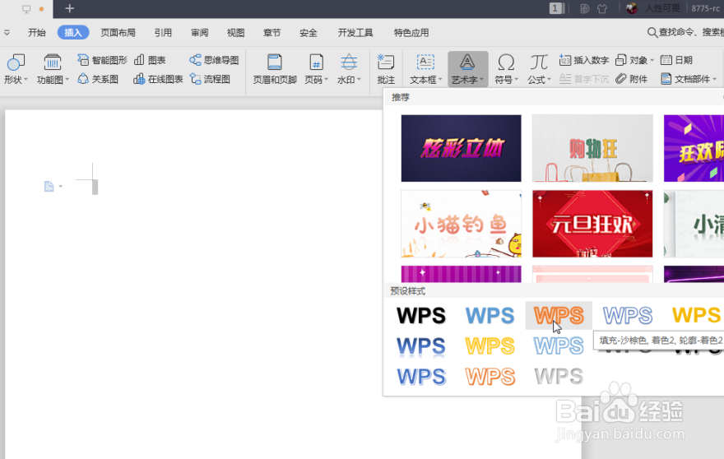Insert 日期 date
The height and width of the screenshot is (459, 724).
[676, 60]
